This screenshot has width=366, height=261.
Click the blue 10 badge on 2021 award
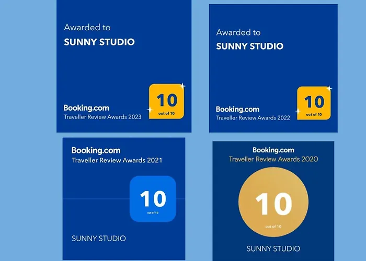153,199
